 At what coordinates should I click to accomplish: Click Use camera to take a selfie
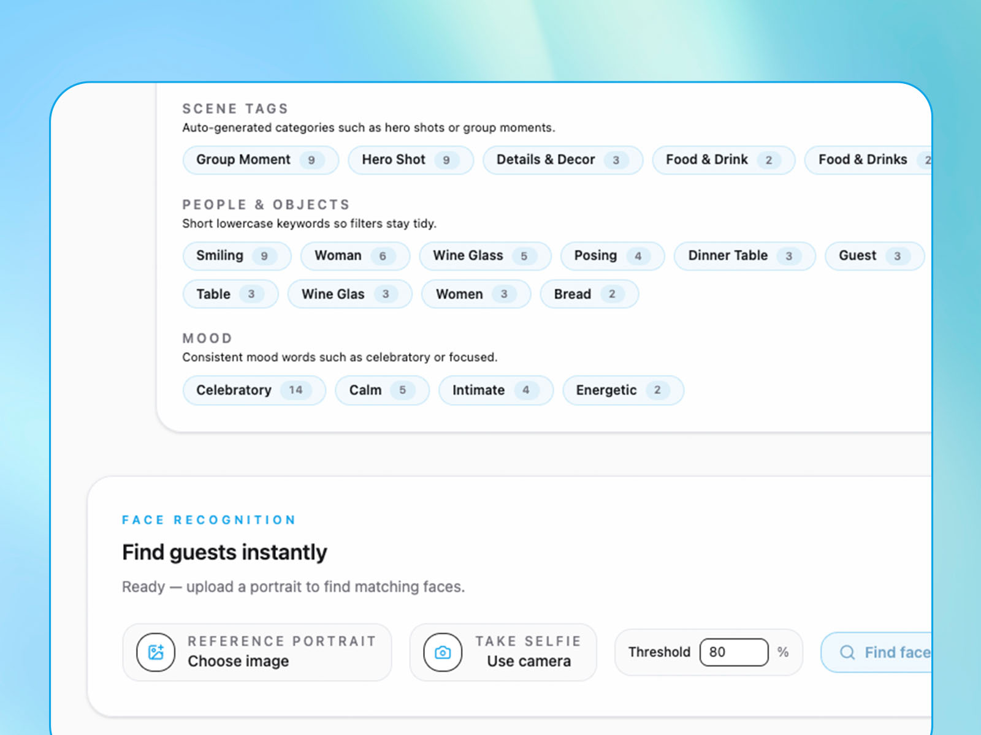[x=528, y=661]
